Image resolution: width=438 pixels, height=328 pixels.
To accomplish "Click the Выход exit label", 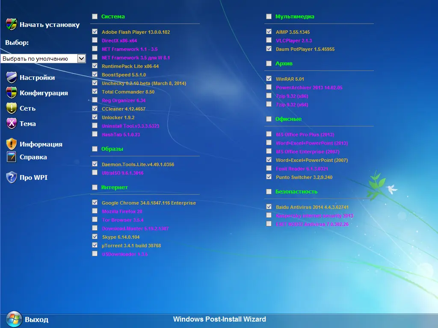I will pyautogui.click(x=36, y=319).
